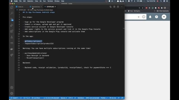Image resolution: width=179 pixels, height=100 pixels.
Task: Open the Live Share view in activity bar
Action: coord(12,55)
